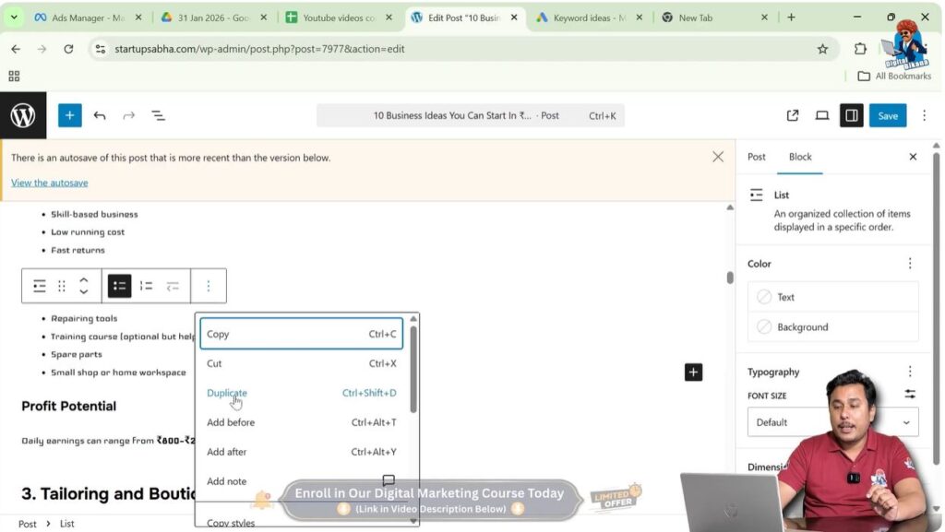Switch to the Youtube videos sheet tab
The height and width of the screenshot is (532, 945).
tap(340, 18)
